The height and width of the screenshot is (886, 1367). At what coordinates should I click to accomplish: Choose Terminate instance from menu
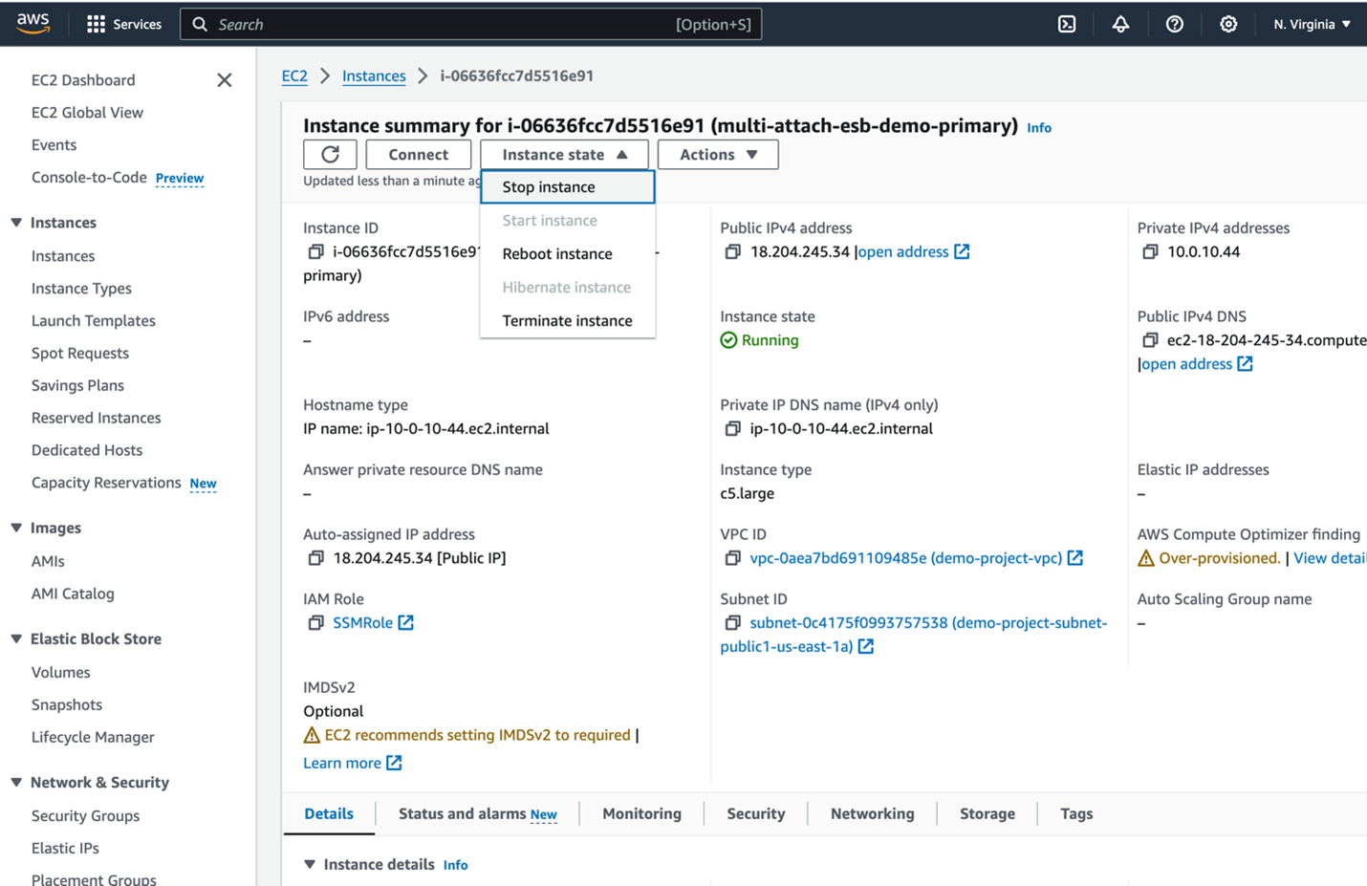pos(568,320)
